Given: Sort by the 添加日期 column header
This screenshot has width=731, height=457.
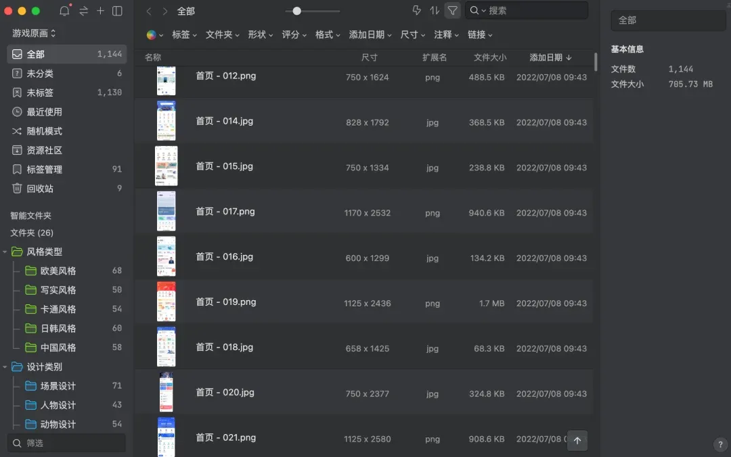Looking at the screenshot, I should point(550,57).
